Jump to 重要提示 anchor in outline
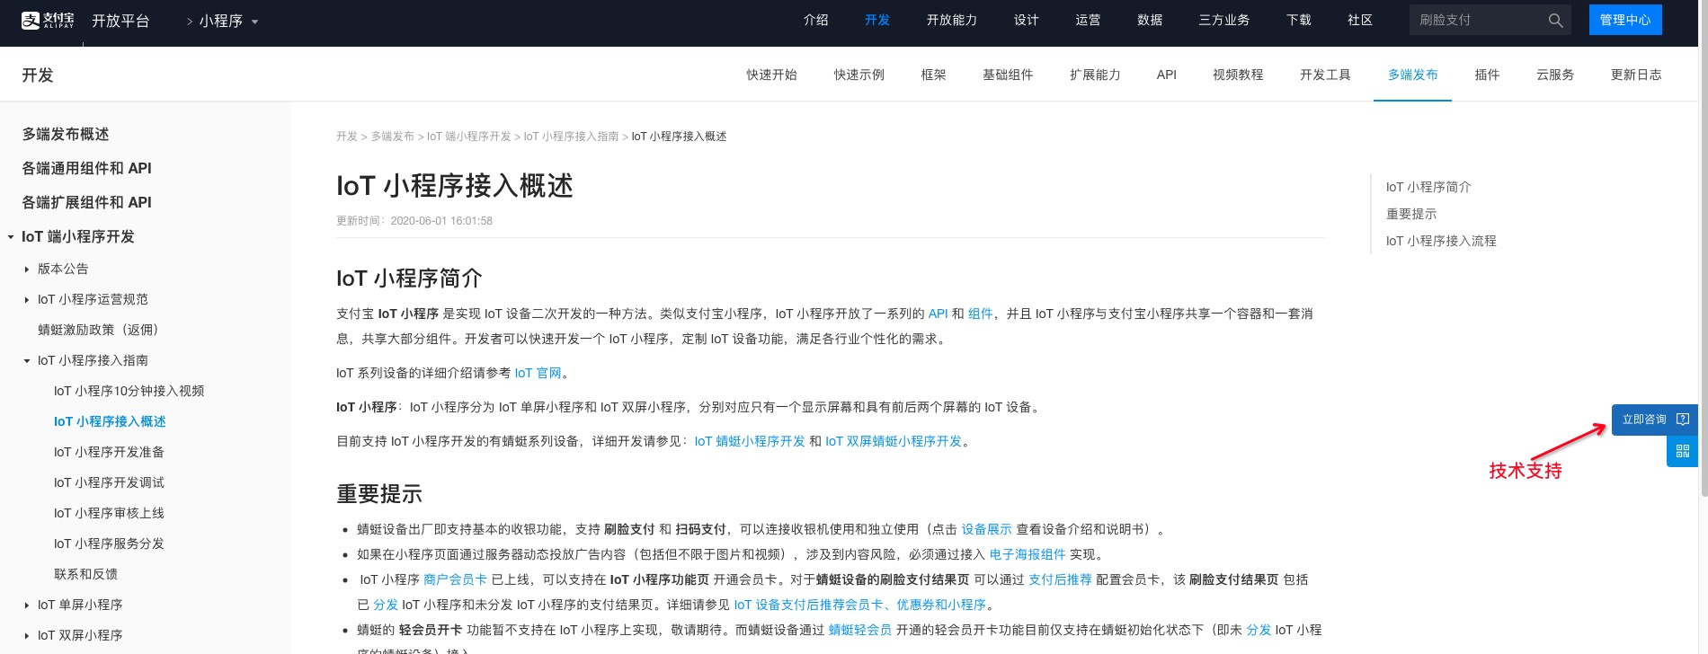This screenshot has width=1708, height=654. click(x=1411, y=214)
